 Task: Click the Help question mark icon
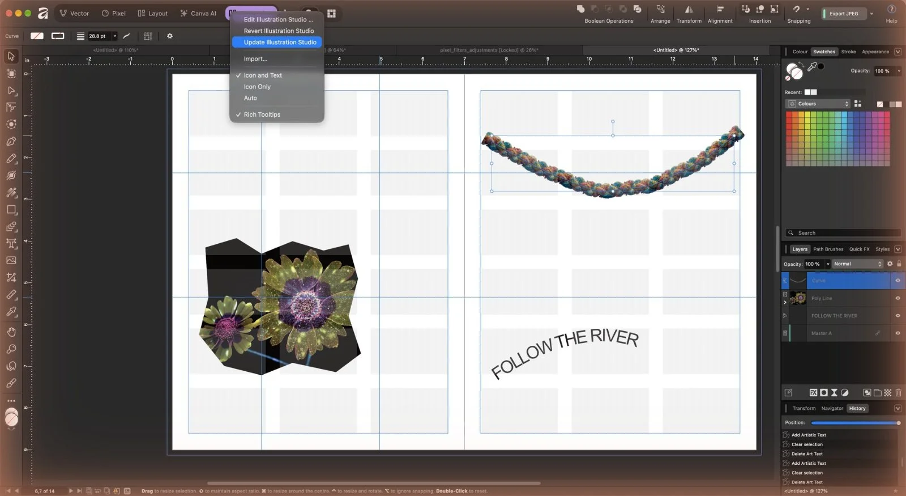point(891,9)
